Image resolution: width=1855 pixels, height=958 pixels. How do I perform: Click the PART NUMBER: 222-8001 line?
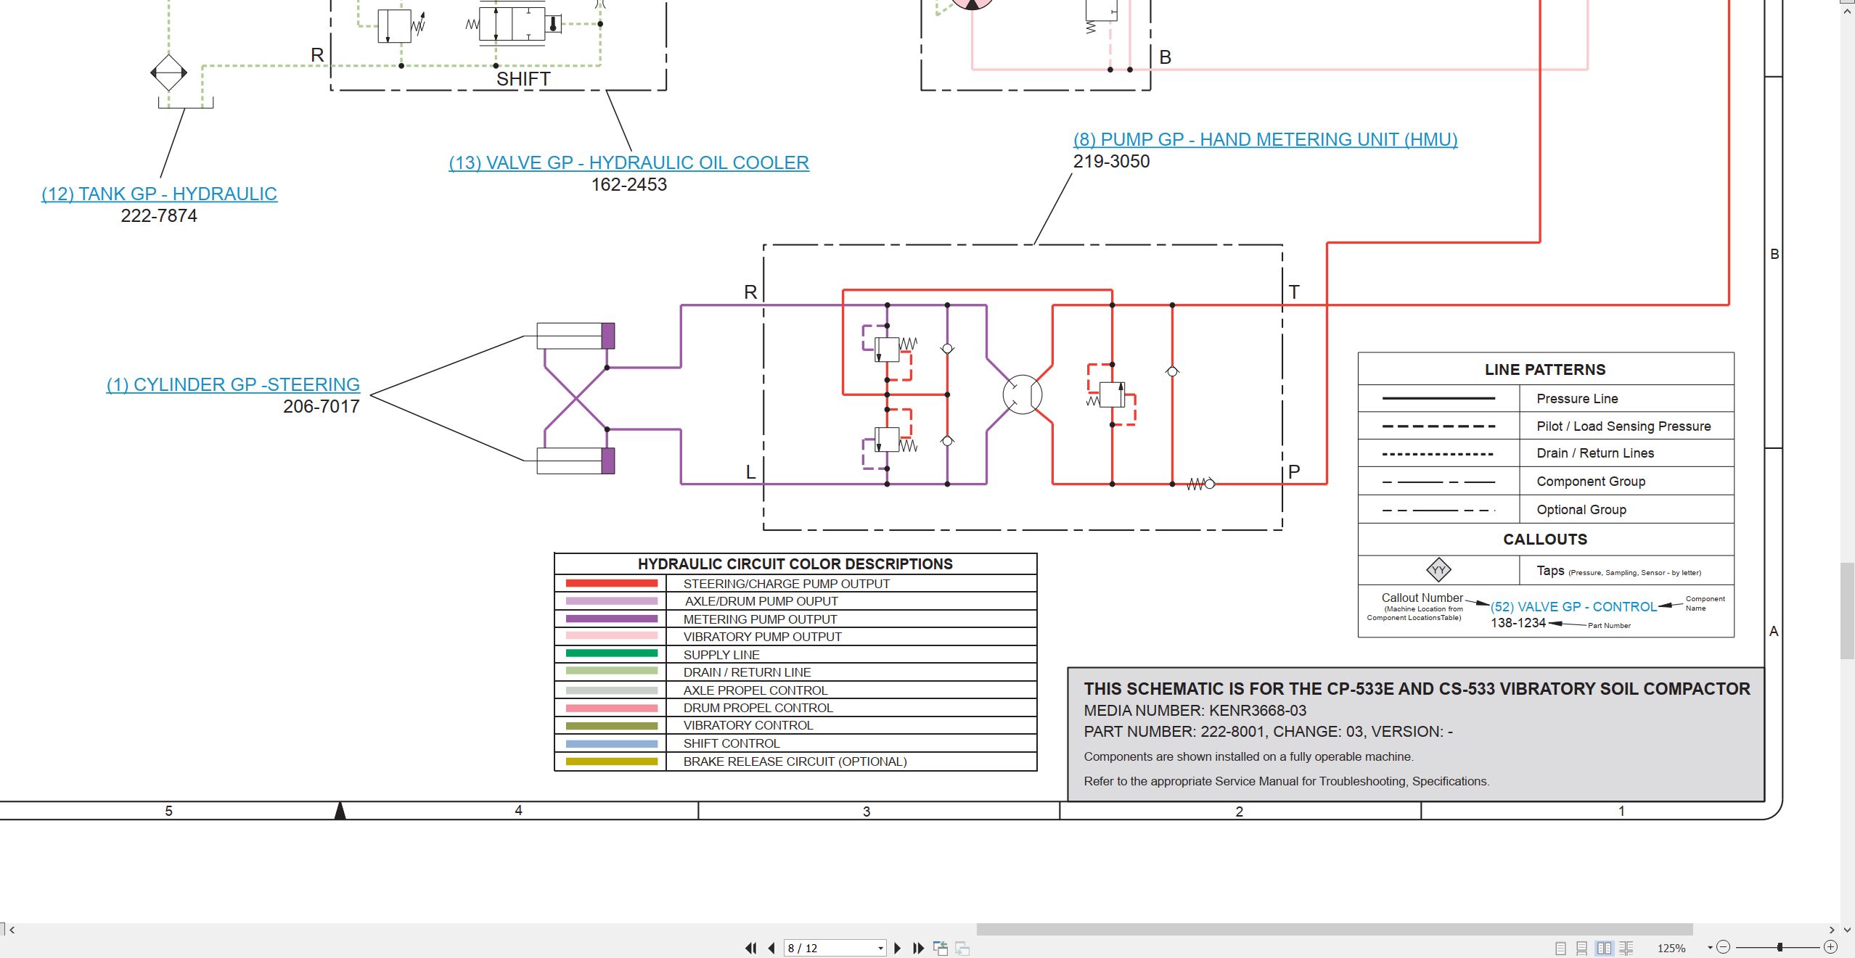click(1268, 732)
